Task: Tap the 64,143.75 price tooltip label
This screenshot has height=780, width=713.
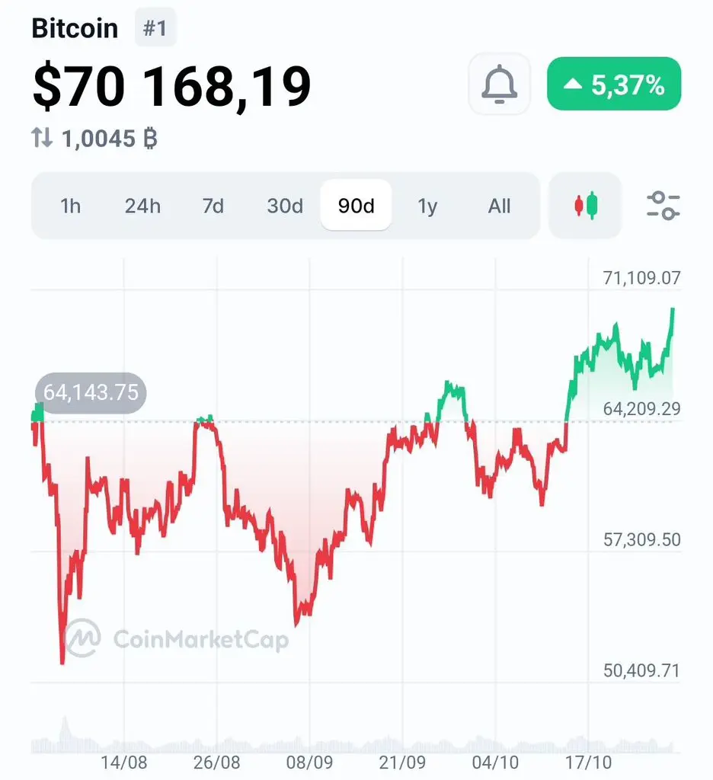Action: coord(91,392)
